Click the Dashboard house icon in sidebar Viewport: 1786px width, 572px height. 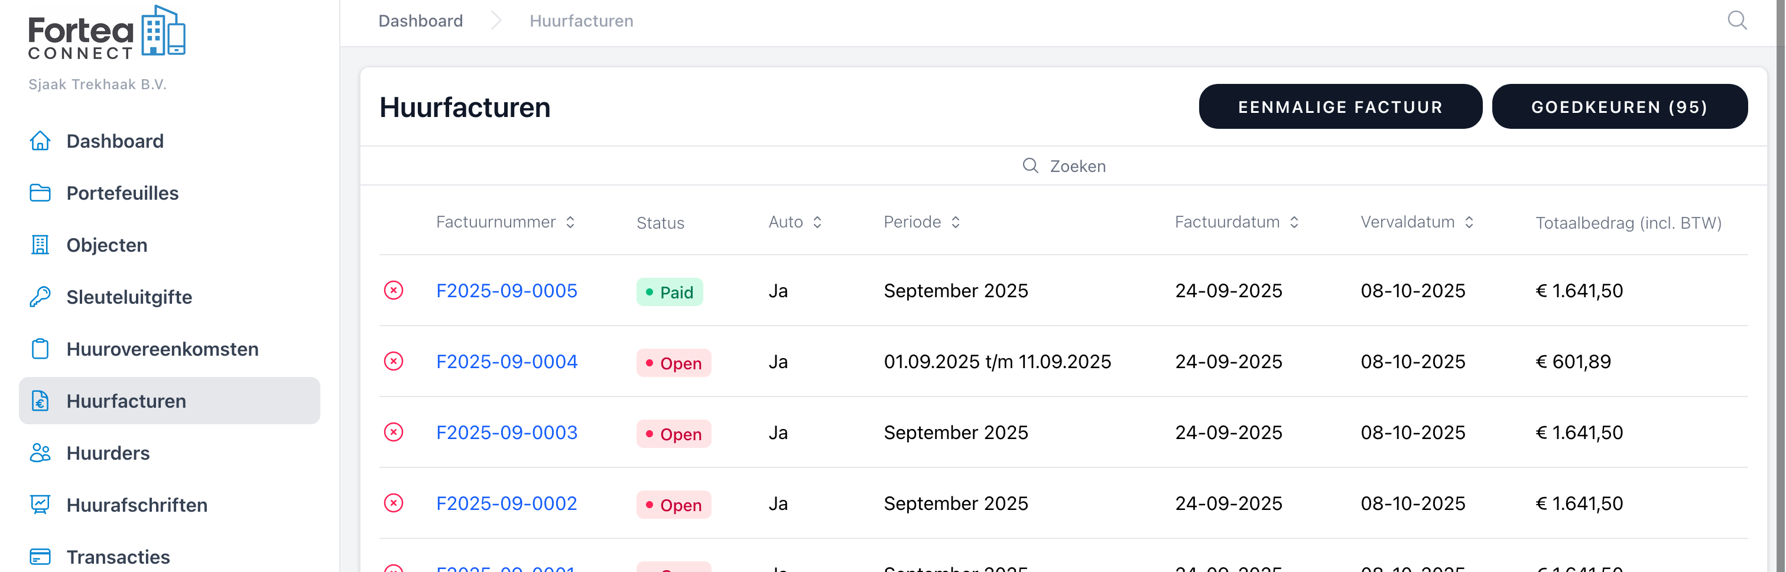[x=40, y=141]
